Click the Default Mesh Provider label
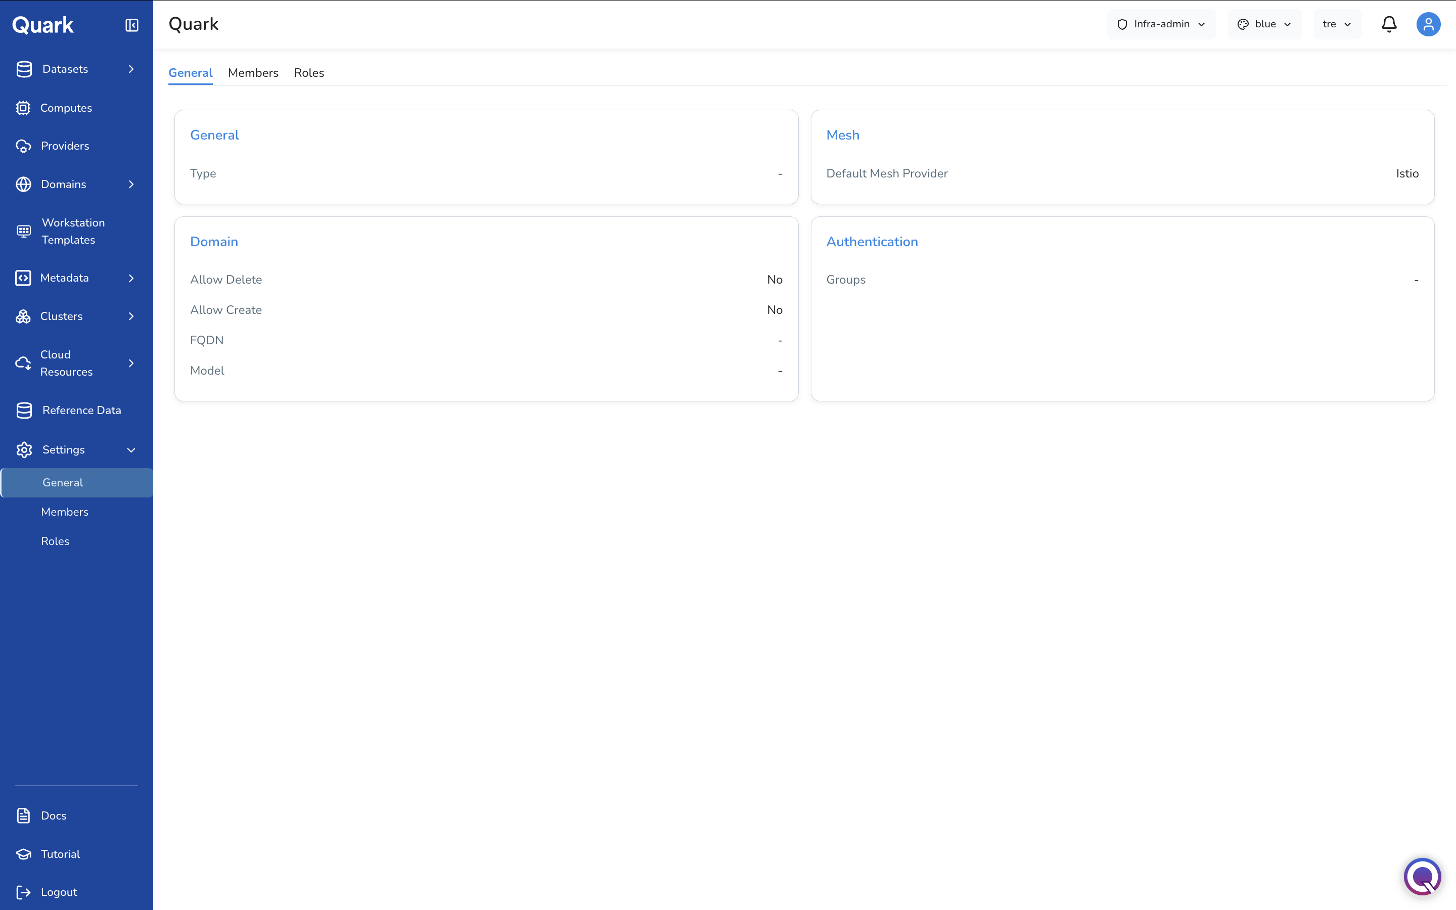 click(x=887, y=173)
